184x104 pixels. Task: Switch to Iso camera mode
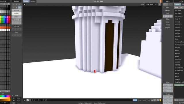click(149, 100)
